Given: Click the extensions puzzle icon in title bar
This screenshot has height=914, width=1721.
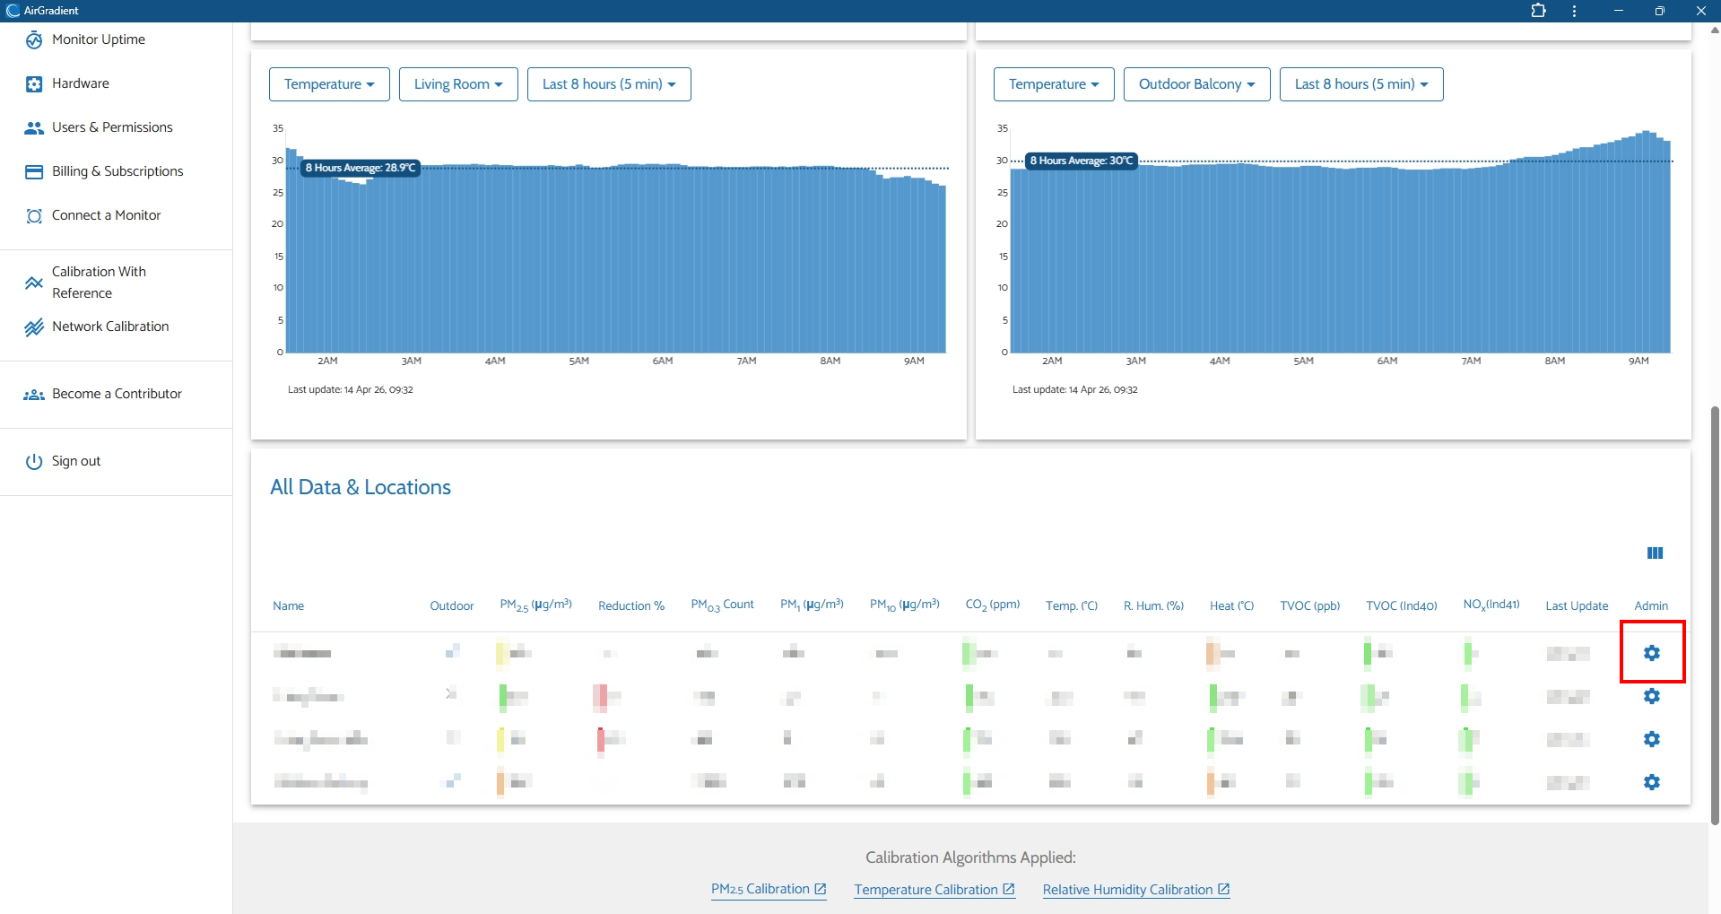Looking at the screenshot, I should [x=1538, y=11].
